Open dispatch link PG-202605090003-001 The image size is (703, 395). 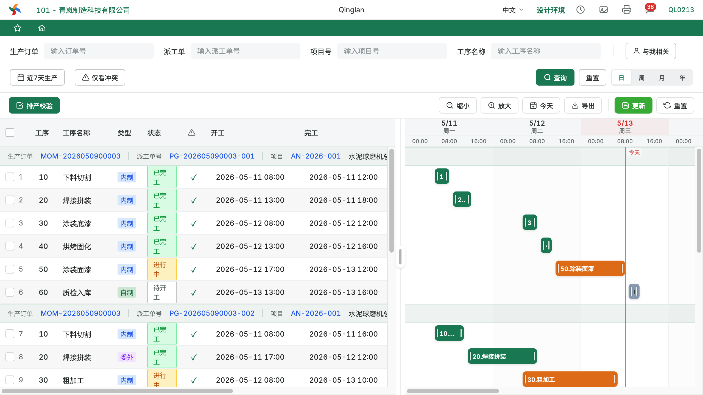pyautogui.click(x=212, y=156)
